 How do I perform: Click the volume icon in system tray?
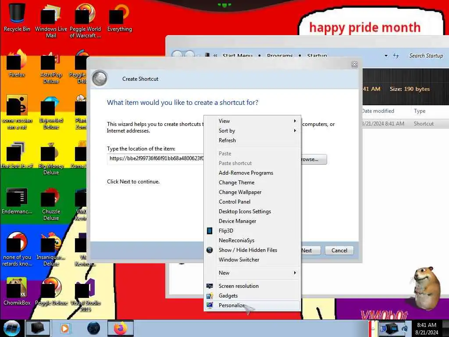pyautogui.click(x=405, y=328)
